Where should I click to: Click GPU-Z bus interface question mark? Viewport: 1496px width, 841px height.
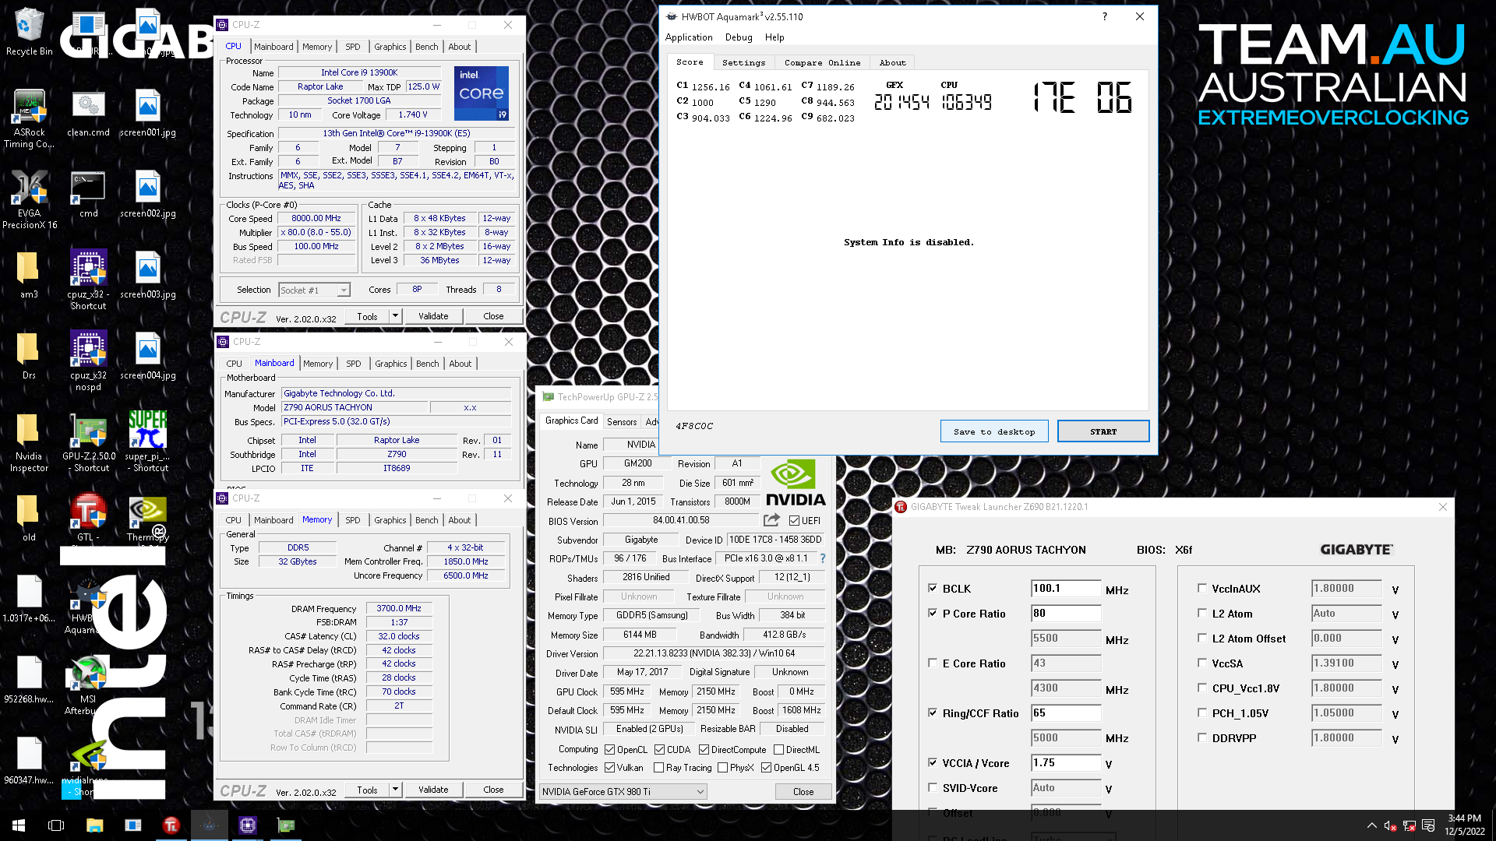tap(822, 558)
